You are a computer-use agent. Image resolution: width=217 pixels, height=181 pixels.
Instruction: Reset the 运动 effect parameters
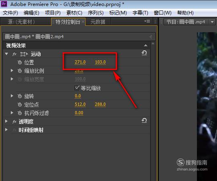[x=144, y=53]
